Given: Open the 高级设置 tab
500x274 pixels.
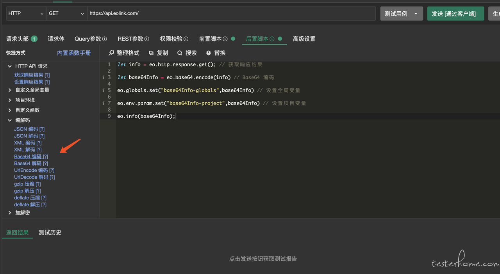Looking at the screenshot, I should pyautogui.click(x=304, y=39).
